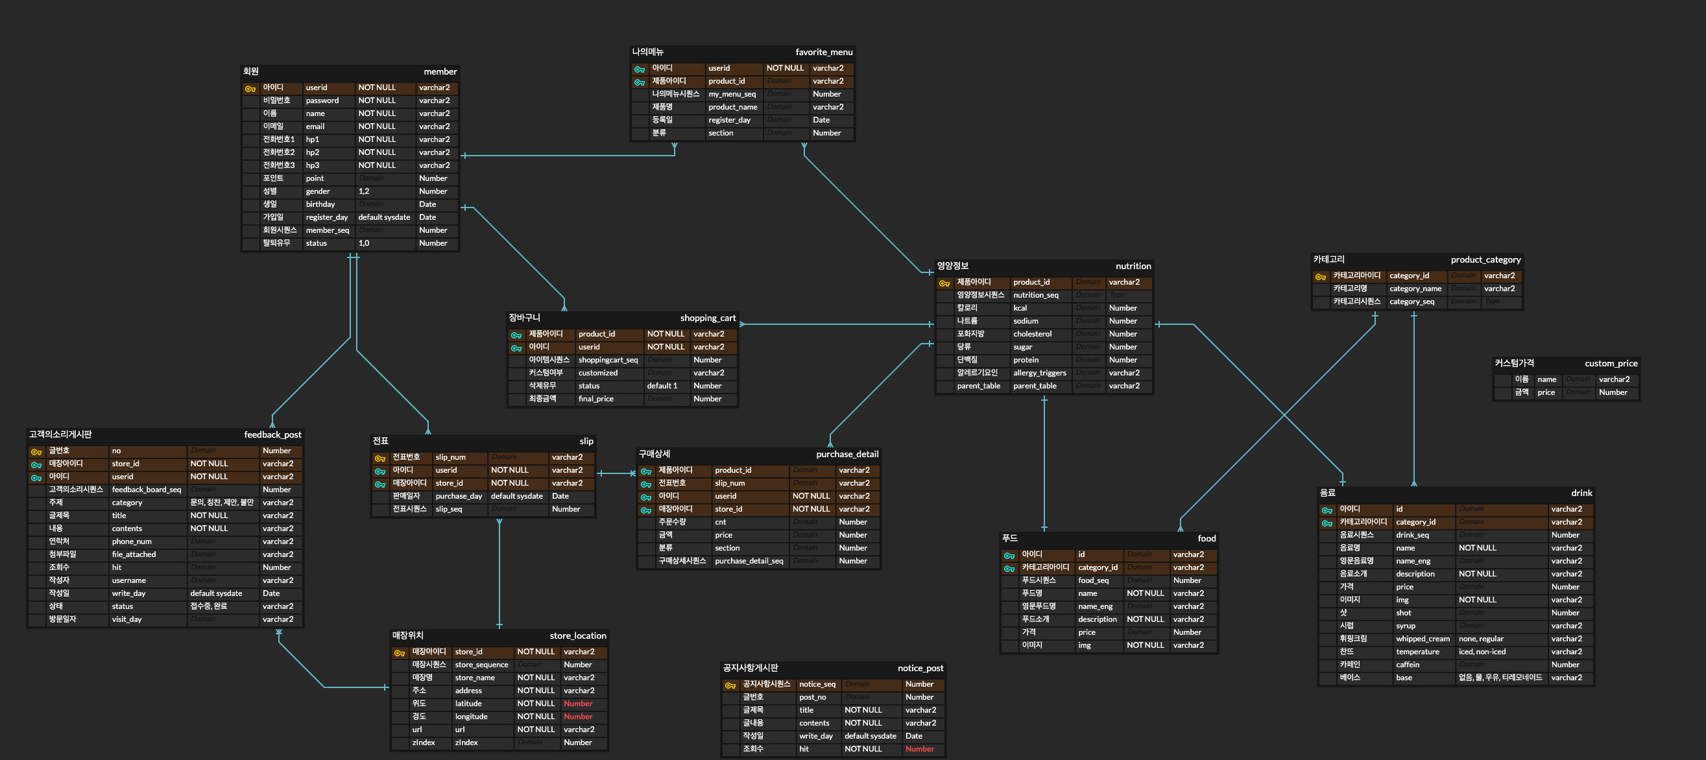1706x760 pixels.
Task: Select the allergy_triggers field in nutrition table
Action: [x=1039, y=373]
